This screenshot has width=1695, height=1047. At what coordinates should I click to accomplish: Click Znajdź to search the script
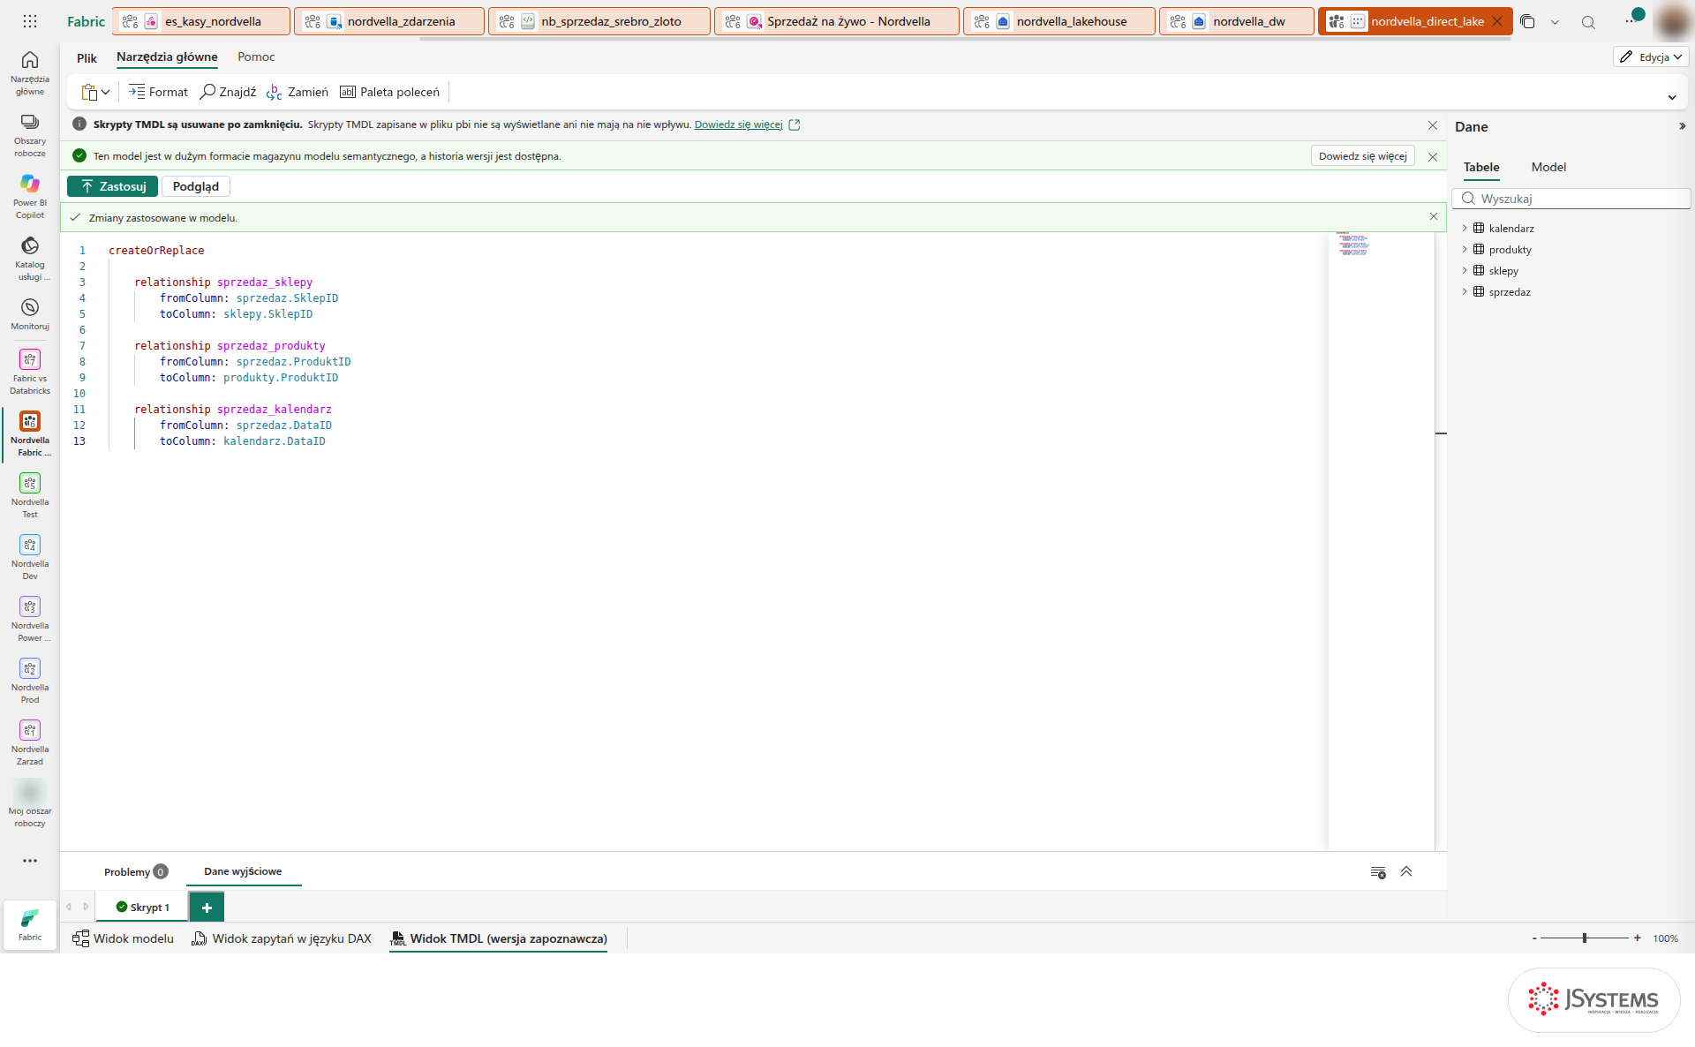228,92
